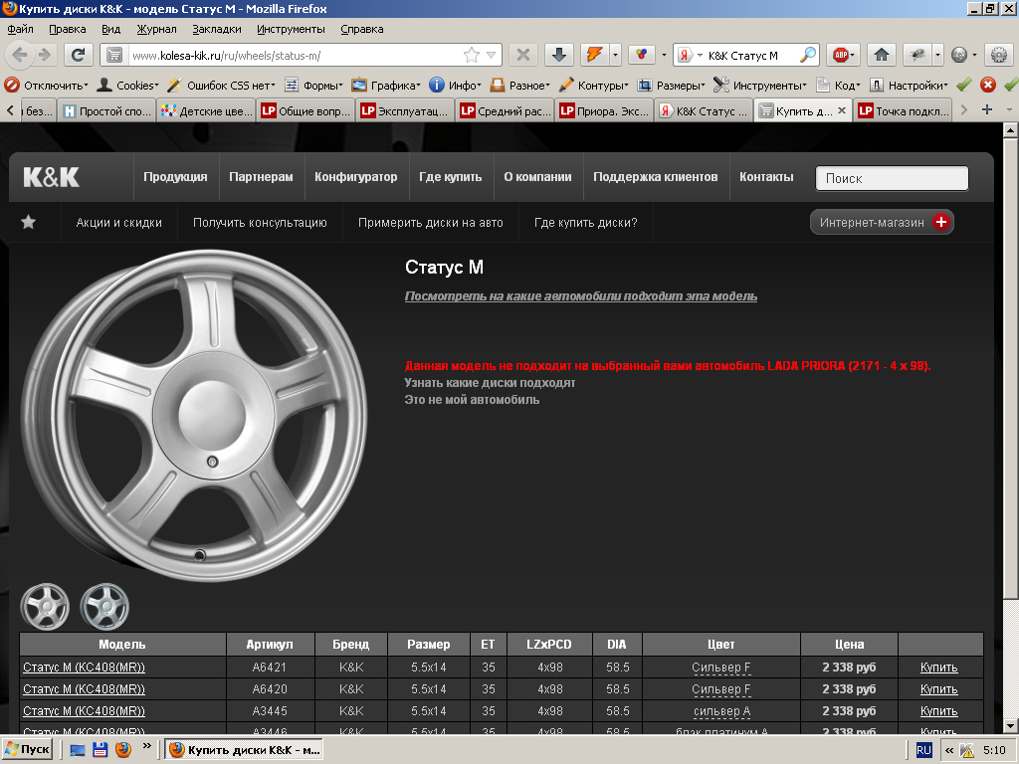Screen dimensions: 1019x764
Task: Click the red plus on Интернет-магазин button
Action: point(940,222)
